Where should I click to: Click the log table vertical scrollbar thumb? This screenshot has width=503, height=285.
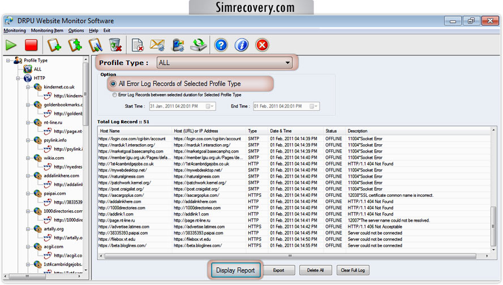click(x=493, y=226)
